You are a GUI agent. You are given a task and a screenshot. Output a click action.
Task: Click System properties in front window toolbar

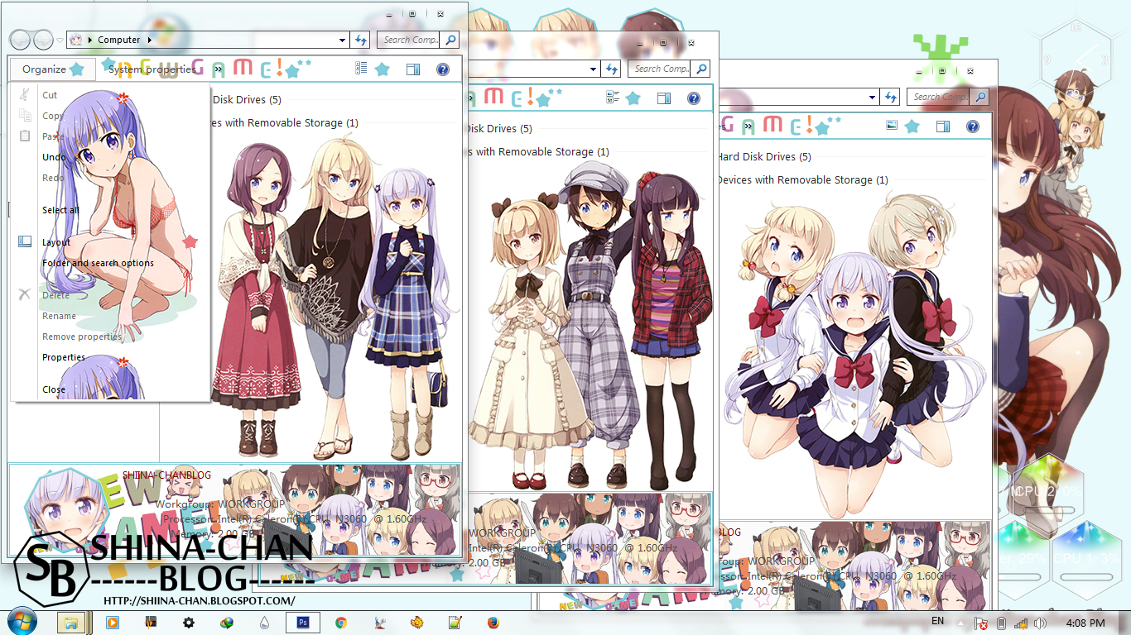(x=152, y=69)
